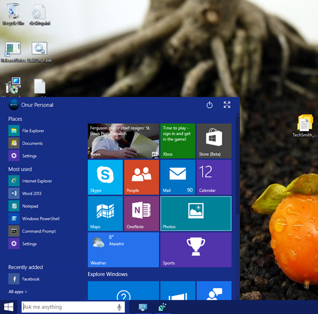Select the installer disc desktop icon

click(x=13, y=86)
